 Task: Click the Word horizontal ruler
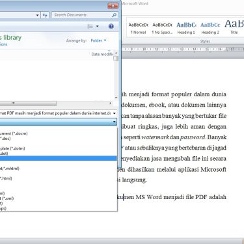pos(183,49)
